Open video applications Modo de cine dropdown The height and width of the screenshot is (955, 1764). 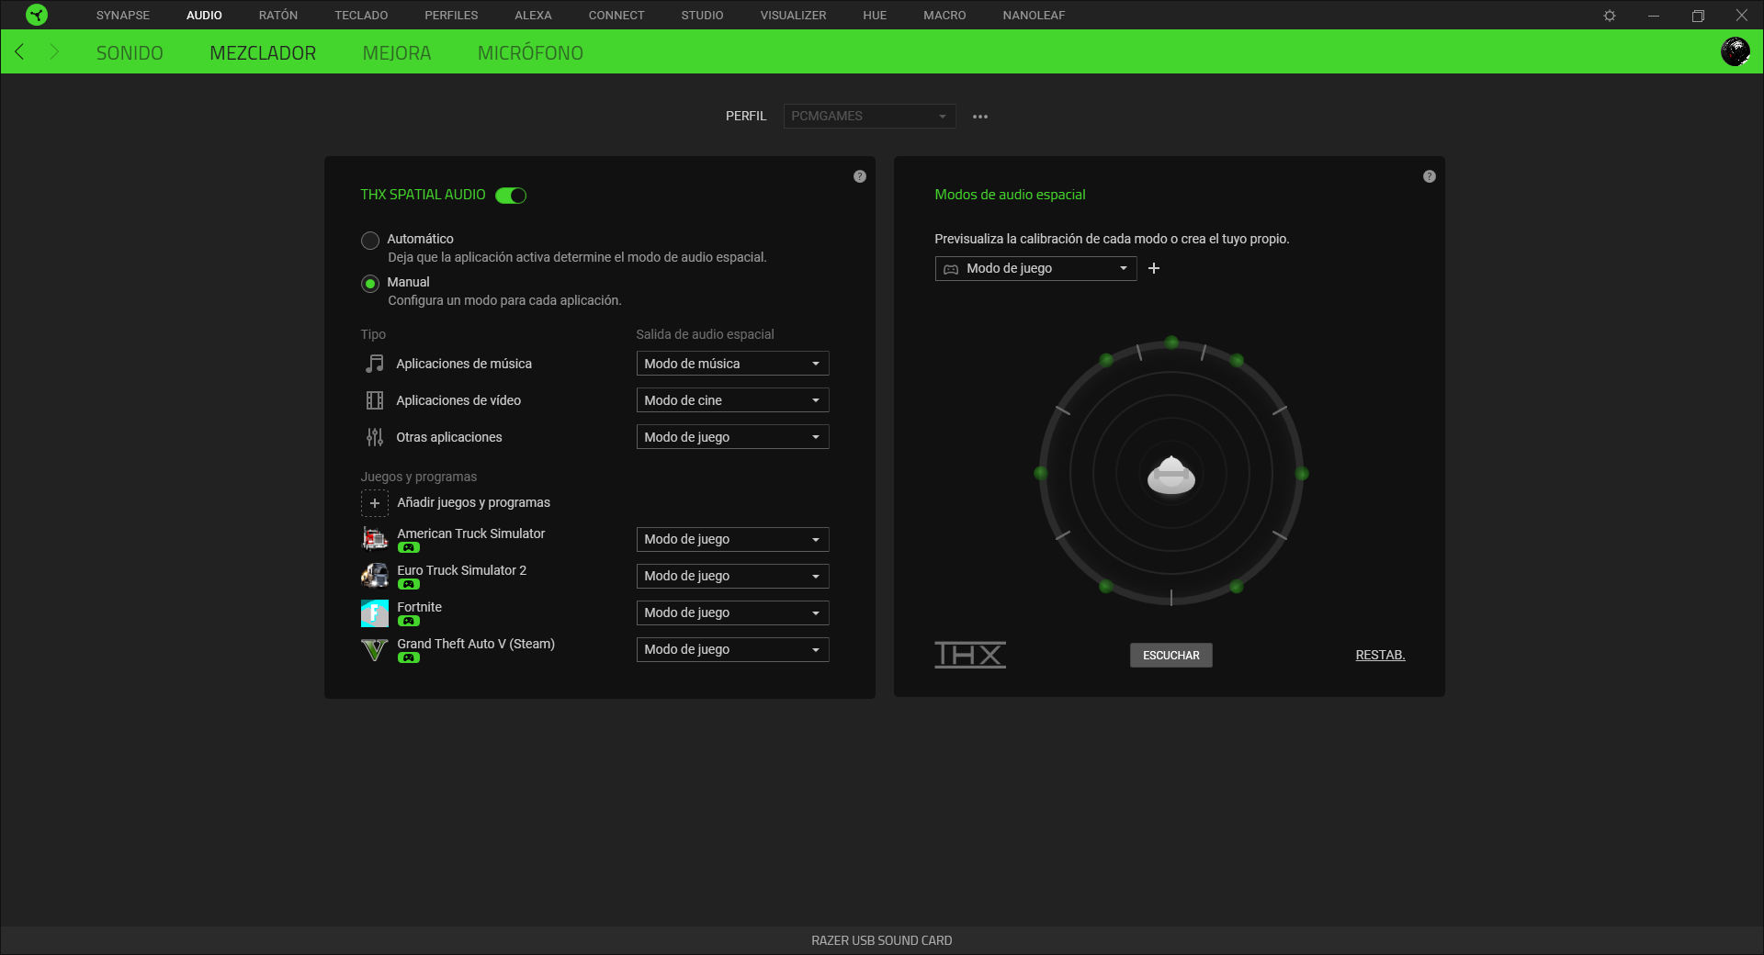pyautogui.click(x=732, y=400)
